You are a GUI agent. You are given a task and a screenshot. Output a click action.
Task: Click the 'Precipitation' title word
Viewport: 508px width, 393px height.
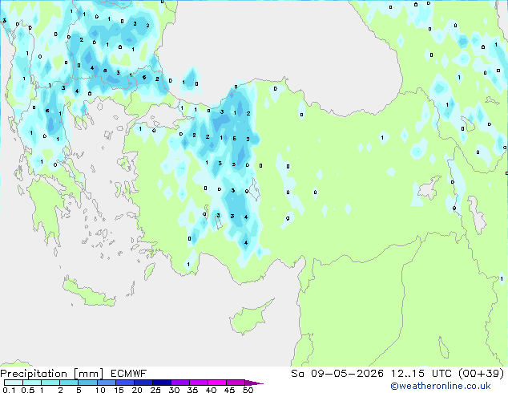(x=34, y=374)
